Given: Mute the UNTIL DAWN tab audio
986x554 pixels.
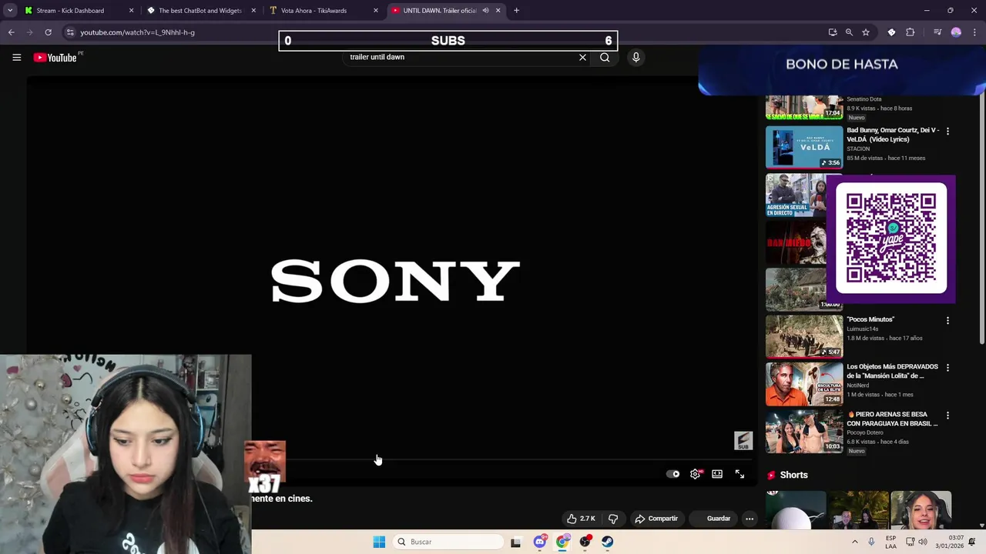Looking at the screenshot, I should tap(485, 11).
